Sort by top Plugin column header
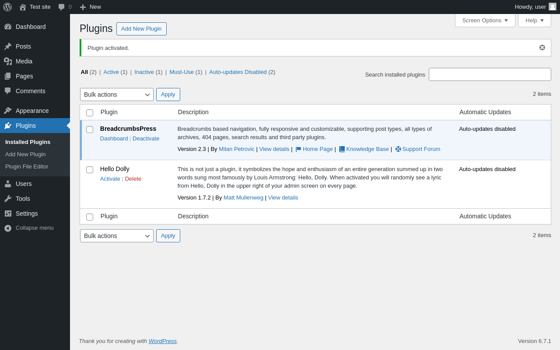 [x=109, y=112]
